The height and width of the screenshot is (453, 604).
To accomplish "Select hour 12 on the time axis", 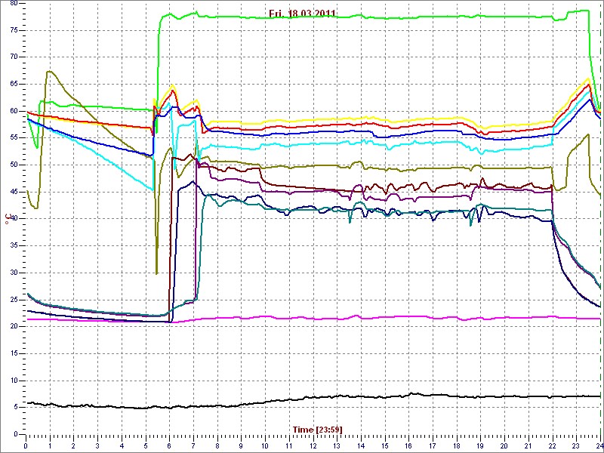I will tap(313, 445).
